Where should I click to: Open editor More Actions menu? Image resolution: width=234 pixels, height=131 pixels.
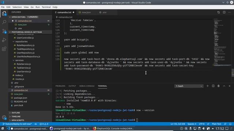230,12
